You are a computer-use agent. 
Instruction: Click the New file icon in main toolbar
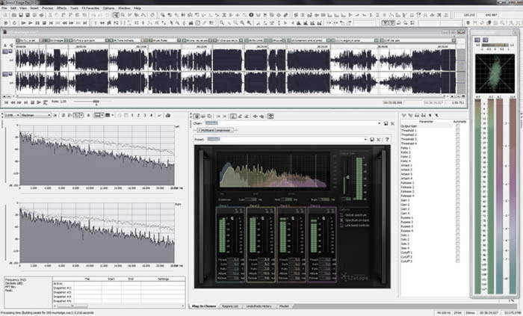6,15
